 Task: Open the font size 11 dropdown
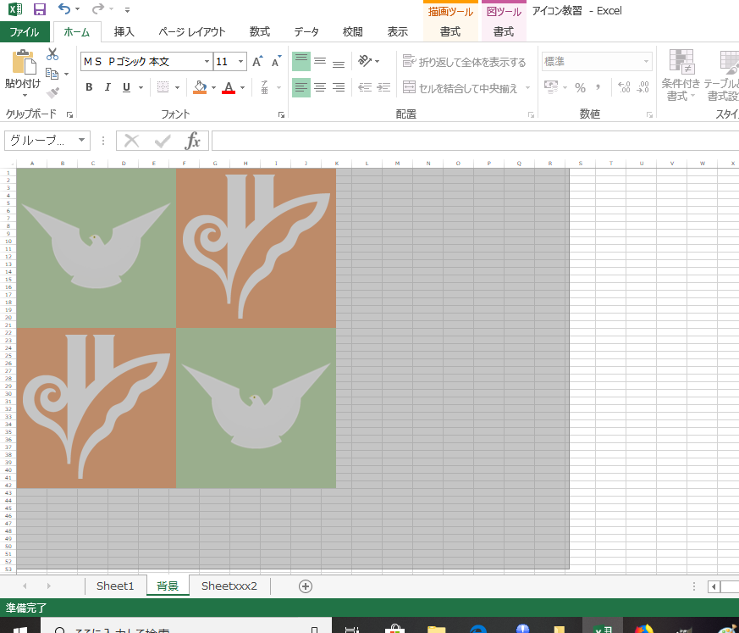239,61
